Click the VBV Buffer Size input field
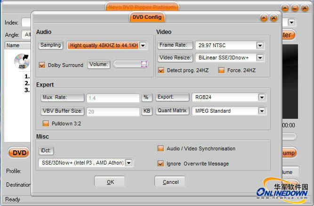Screen dimensions: 314x206 point(113,112)
